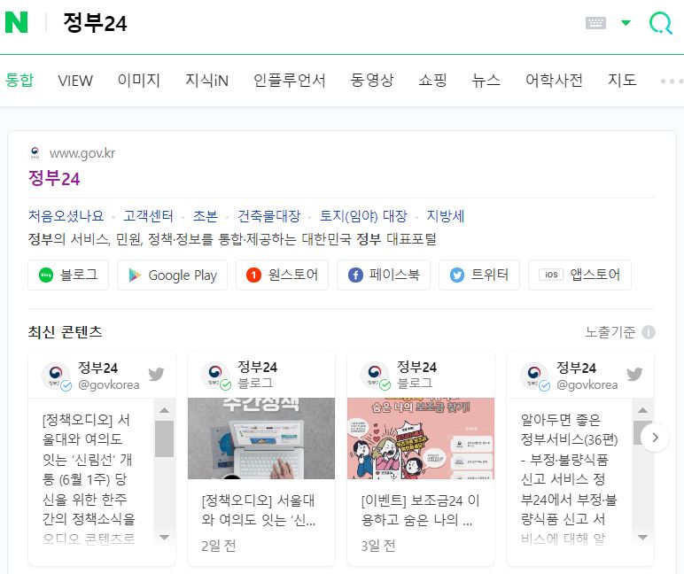Click the 블로그 channel button
Screen dimensions: 684x574
[x=68, y=275]
